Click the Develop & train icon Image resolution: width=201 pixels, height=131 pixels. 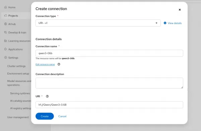[x=5, y=32]
